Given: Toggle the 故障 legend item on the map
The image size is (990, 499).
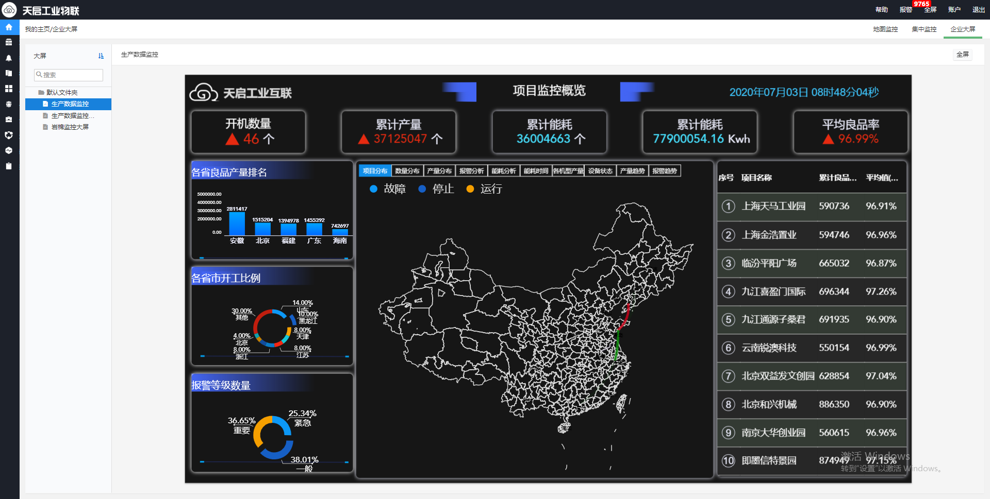Looking at the screenshot, I should [388, 189].
